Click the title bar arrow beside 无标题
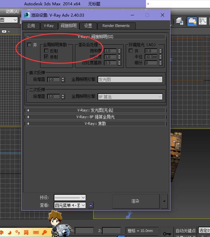Screen dimensions: 210x237 148,4
